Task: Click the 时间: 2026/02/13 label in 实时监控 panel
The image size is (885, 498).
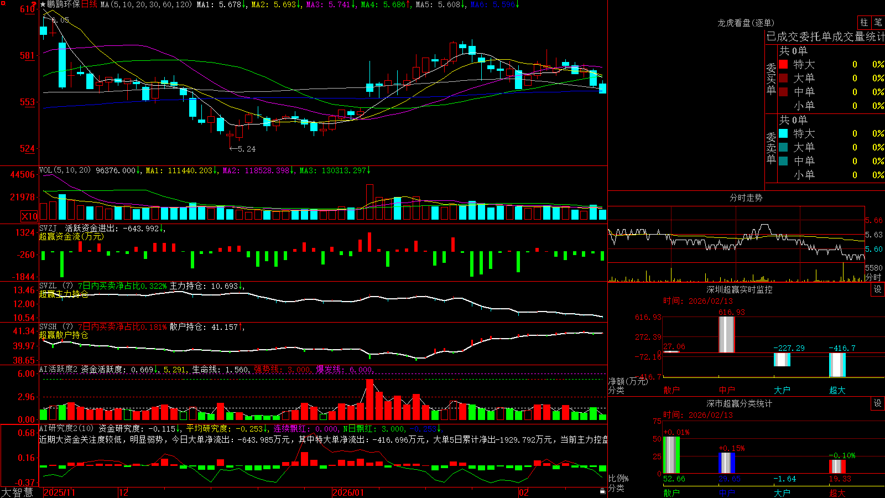Action: point(698,301)
